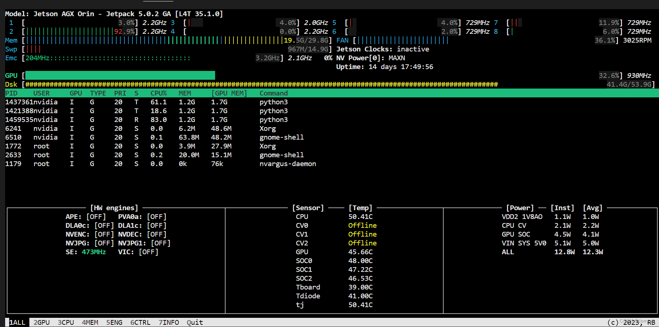
Task: Click the Command column header
Action: (x=274, y=93)
